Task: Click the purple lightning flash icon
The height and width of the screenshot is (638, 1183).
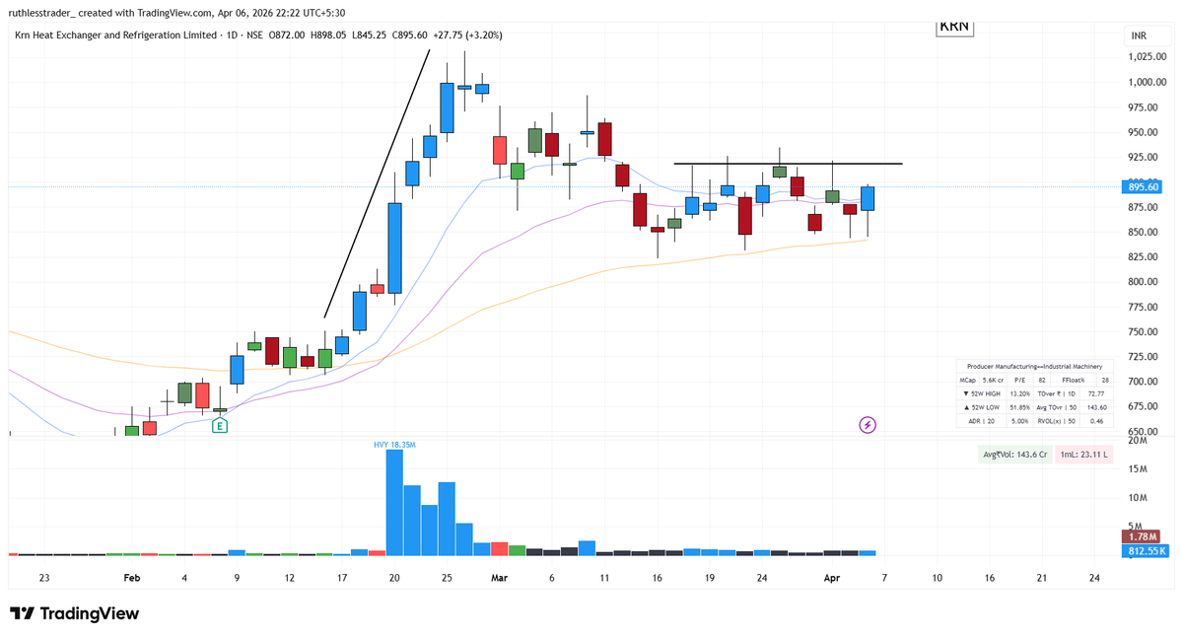Action: point(868,425)
